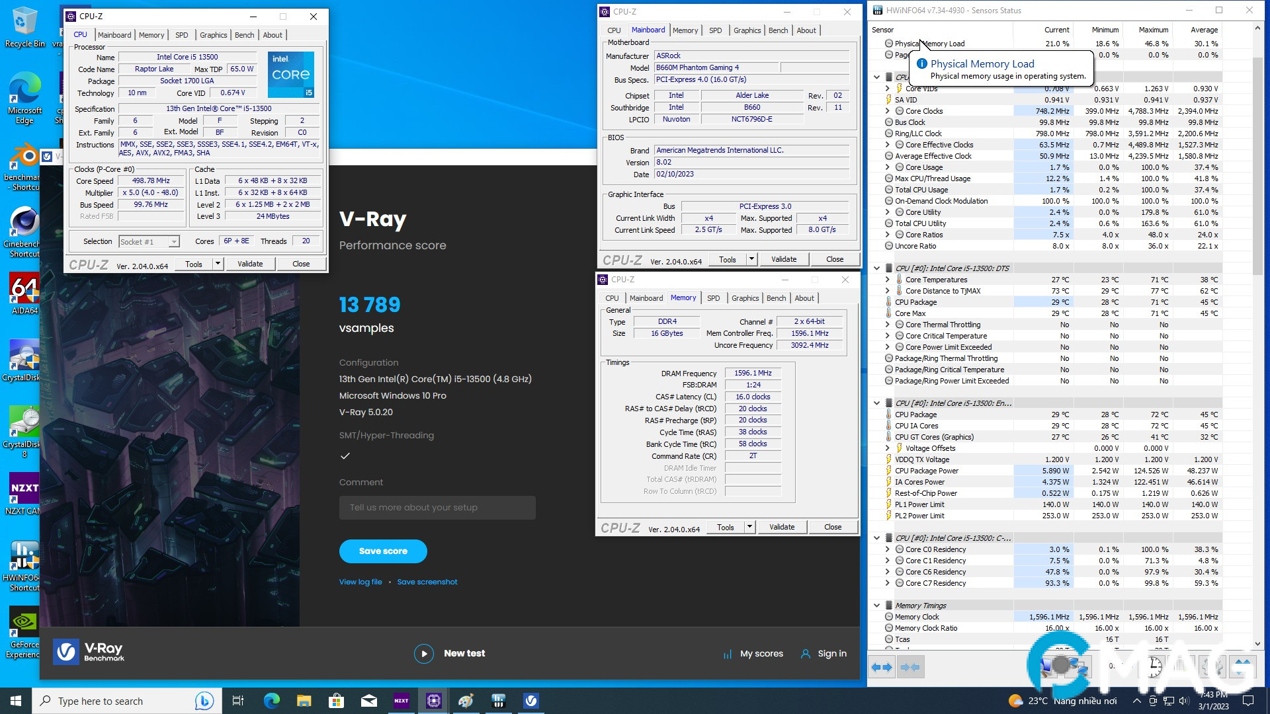Click the expand columns arrows icon in HWiNFO
The height and width of the screenshot is (714, 1270).
[x=882, y=667]
